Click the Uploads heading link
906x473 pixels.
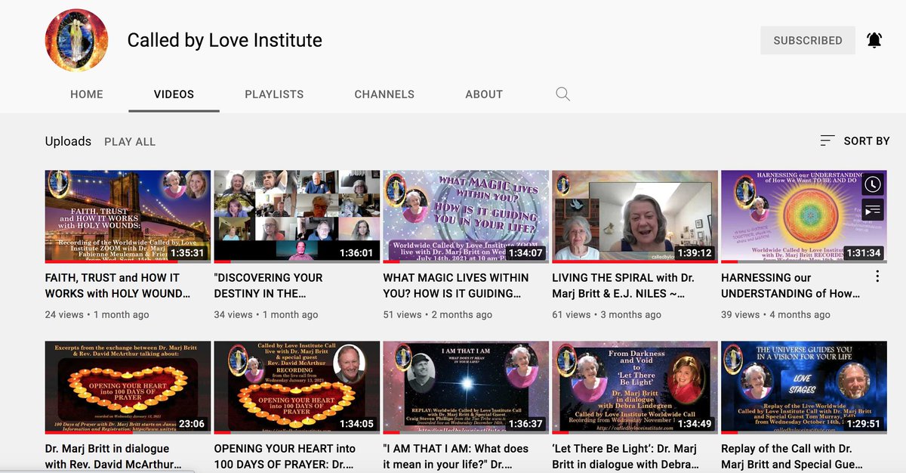(68, 141)
